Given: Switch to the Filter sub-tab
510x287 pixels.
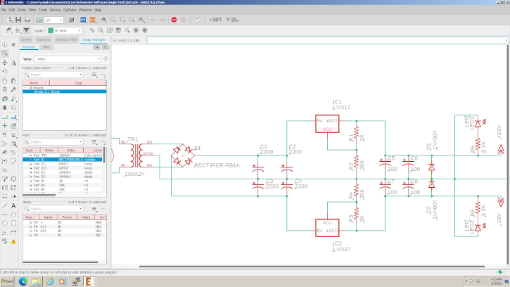Looking at the screenshot, I should [46, 47].
